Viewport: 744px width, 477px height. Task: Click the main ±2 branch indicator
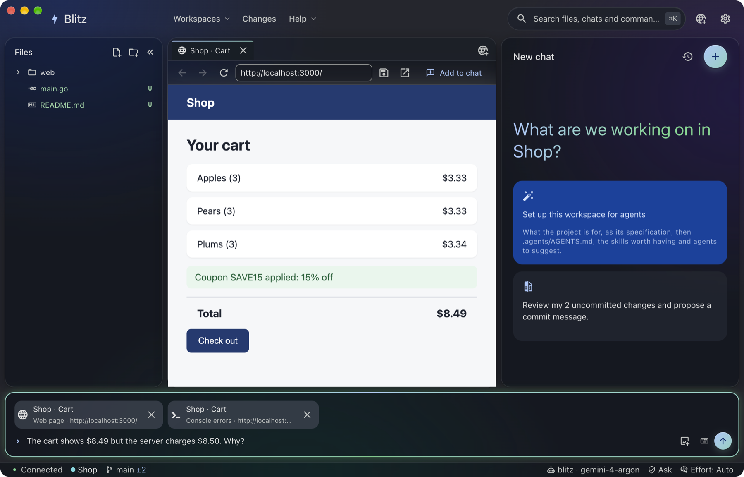pyautogui.click(x=126, y=470)
